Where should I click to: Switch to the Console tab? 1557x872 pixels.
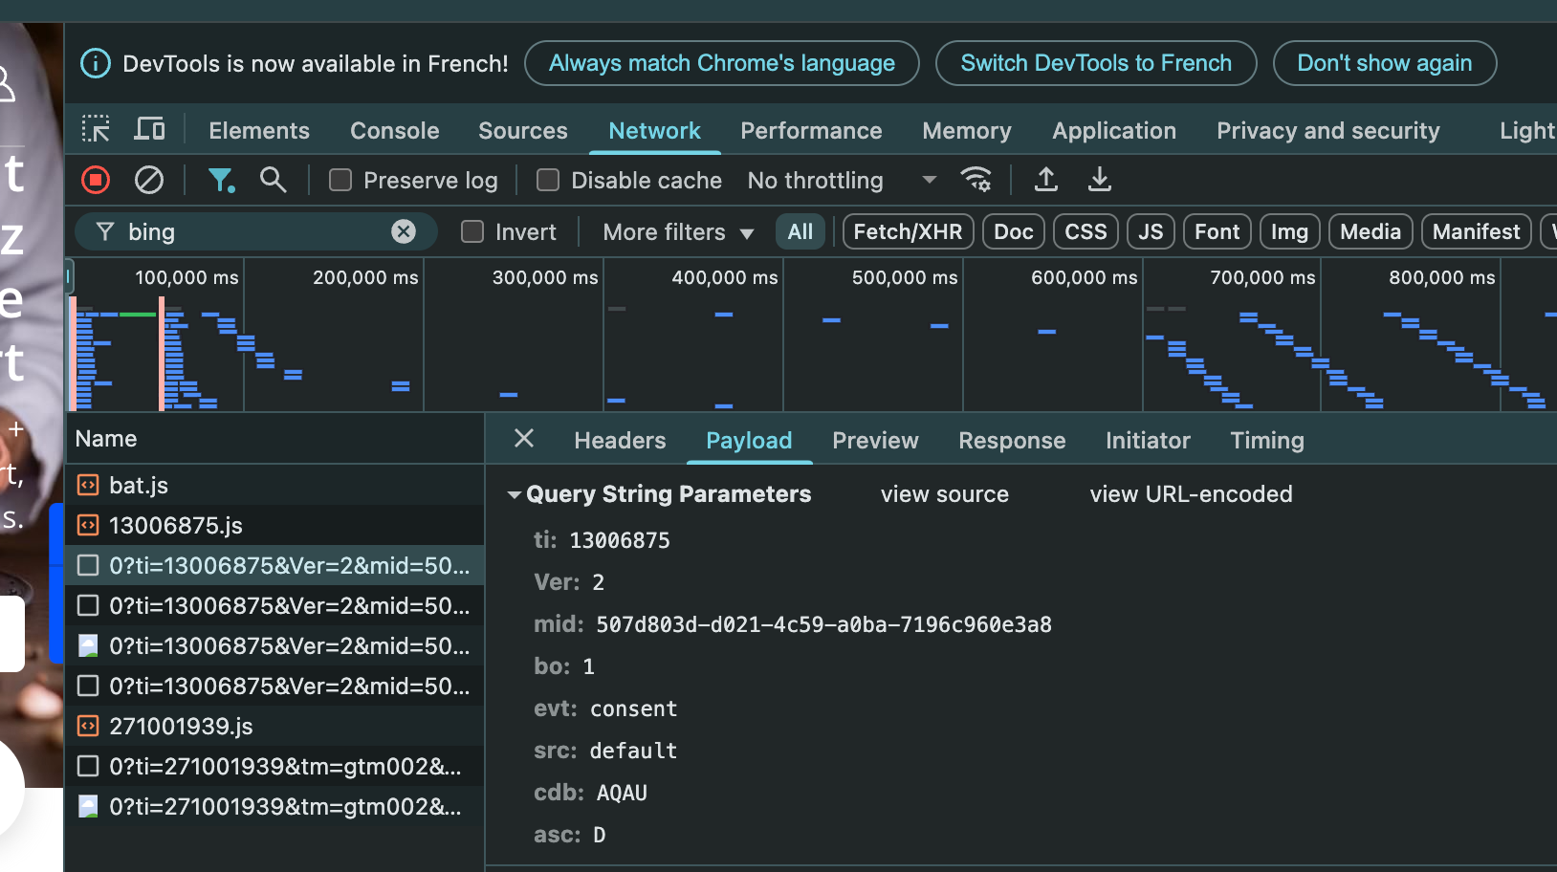click(x=394, y=131)
